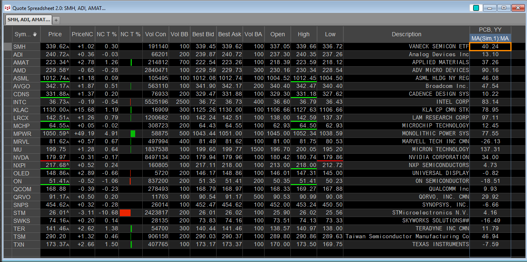527x262 pixels.
Task: Click the Vol Con column header
Action: (155, 35)
